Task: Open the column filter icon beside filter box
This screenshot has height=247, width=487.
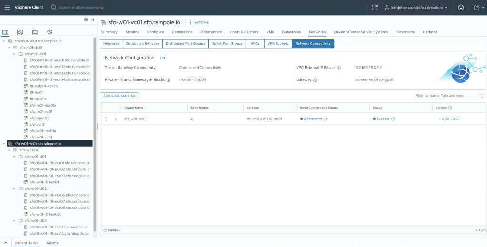Action: click(482, 96)
